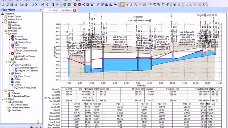This screenshot has height=128, width=228.
Task: Click the Zoom In magnifier icon
Action: (x=150, y=5)
